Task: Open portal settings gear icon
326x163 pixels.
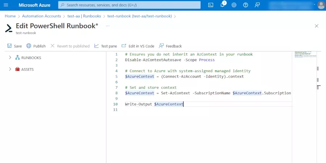Action: point(234,5)
